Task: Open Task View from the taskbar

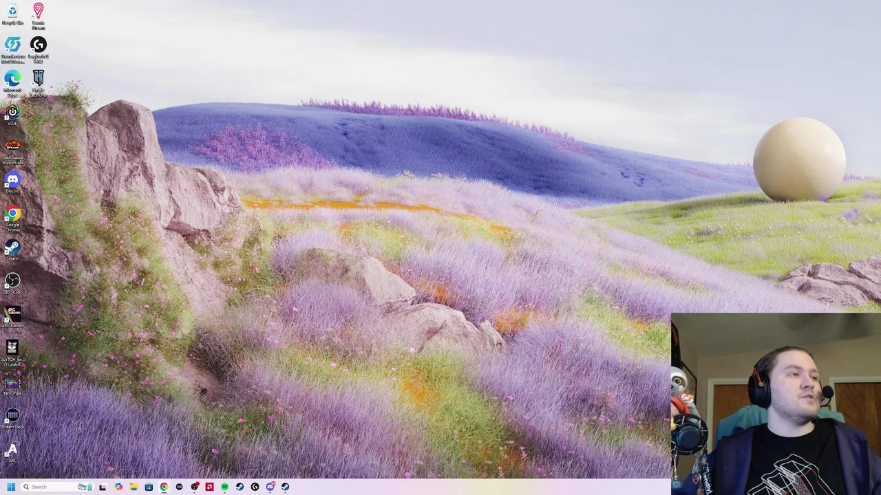Action: coord(103,487)
